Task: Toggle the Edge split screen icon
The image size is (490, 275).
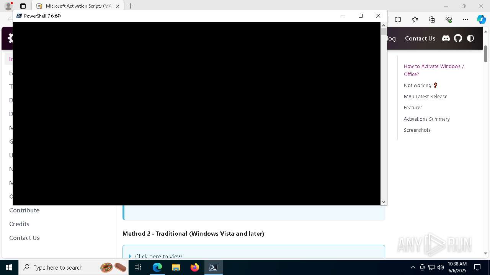Action: 398,19
